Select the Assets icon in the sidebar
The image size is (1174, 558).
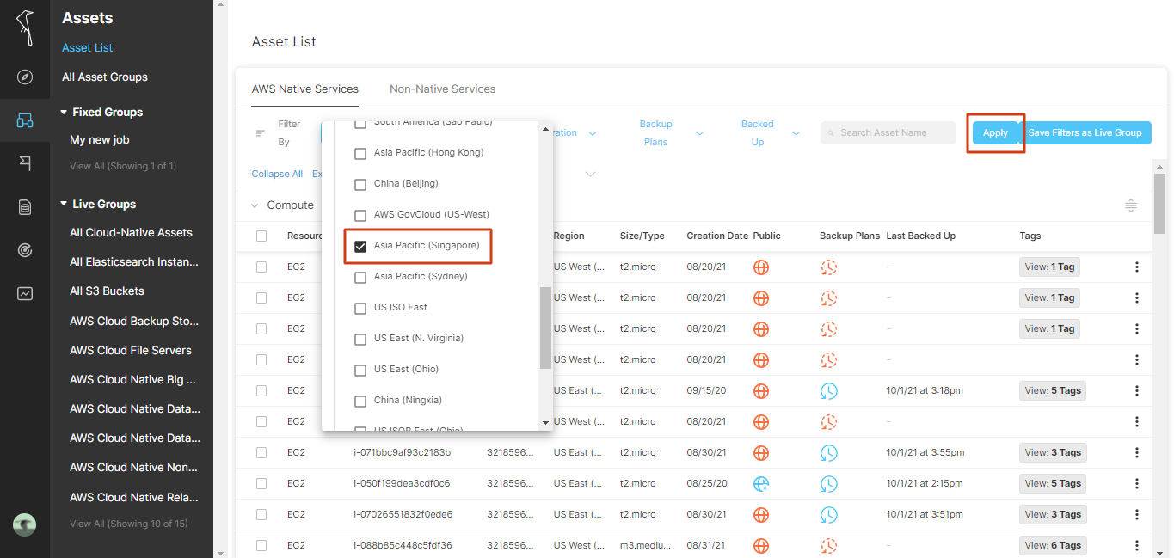(x=25, y=120)
